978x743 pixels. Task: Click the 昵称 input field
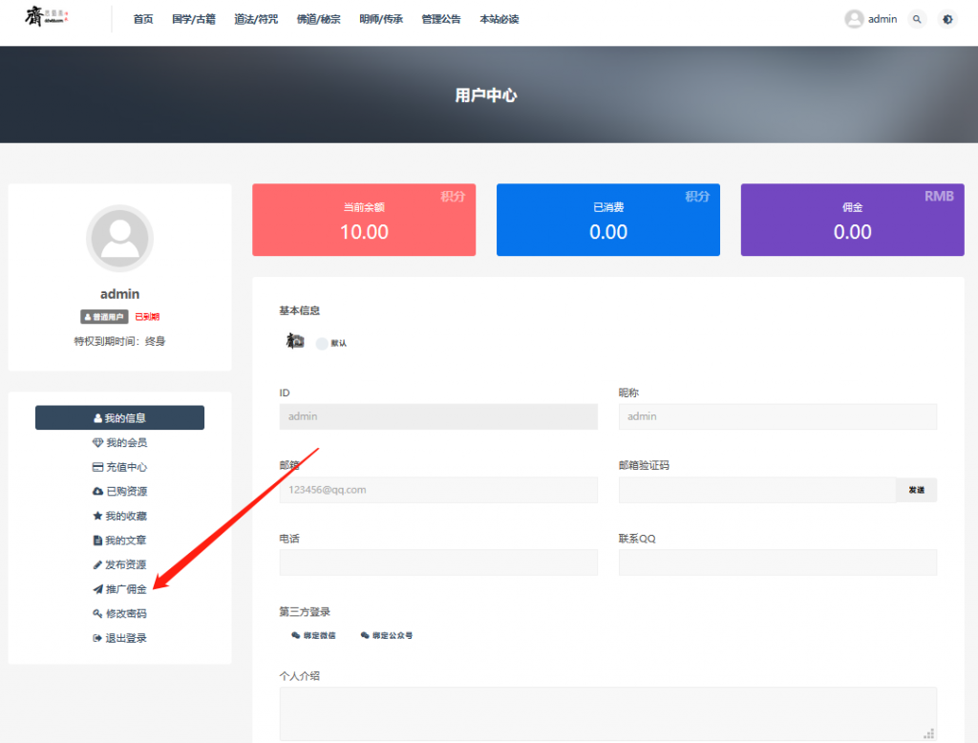click(777, 416)
